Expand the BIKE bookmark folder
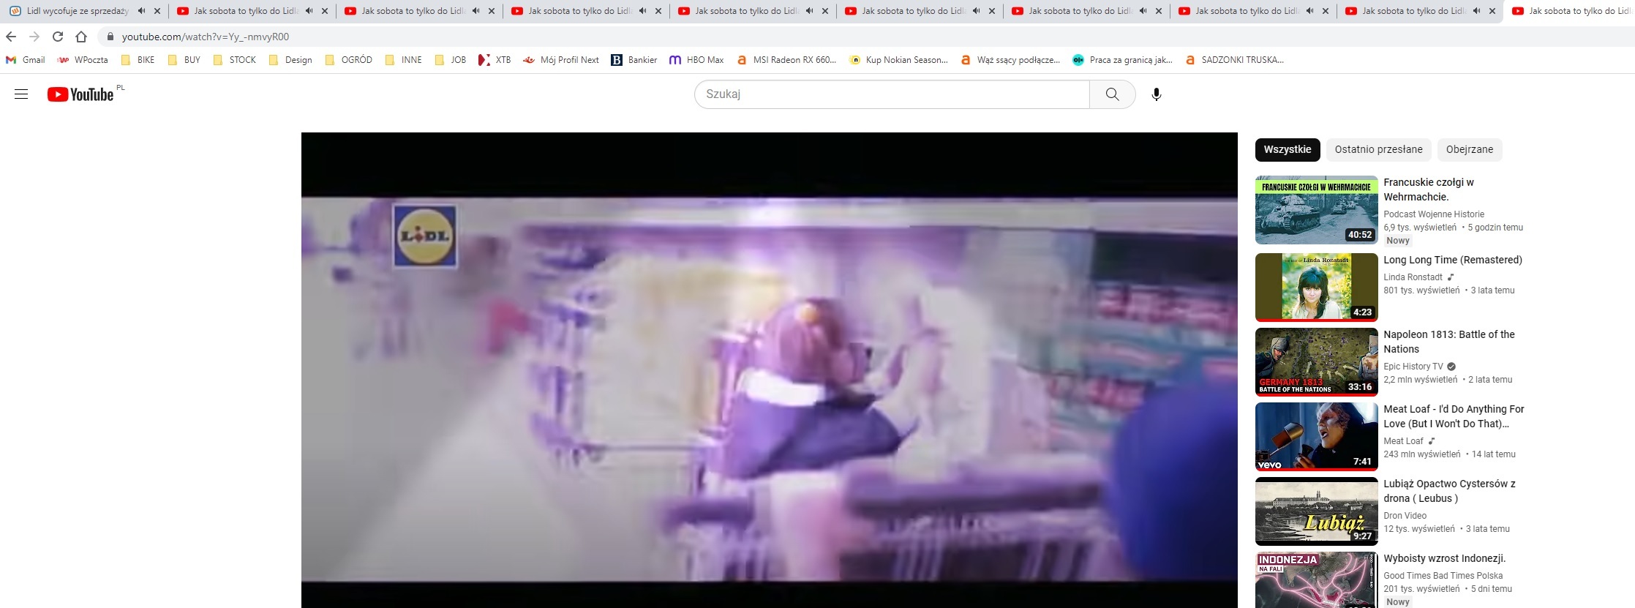This screenshot has height=608, width=1635. (138, 60)
